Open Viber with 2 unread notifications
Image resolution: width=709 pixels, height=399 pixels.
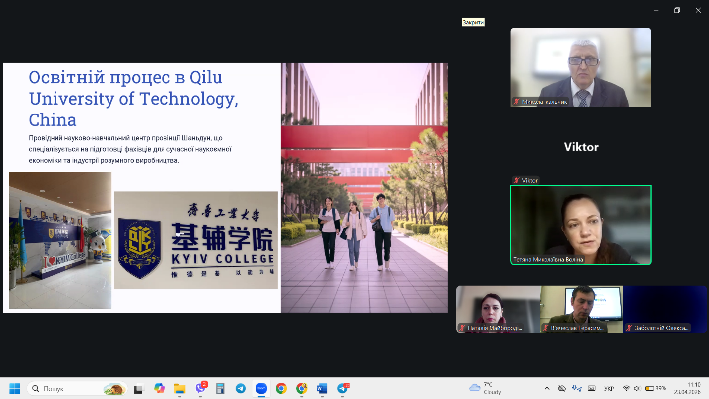click(201, 389)
